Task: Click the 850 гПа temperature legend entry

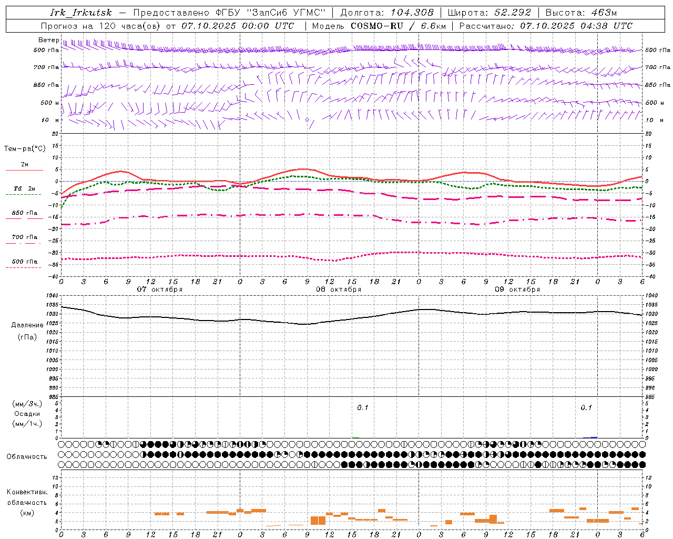Action: [24, 213]
